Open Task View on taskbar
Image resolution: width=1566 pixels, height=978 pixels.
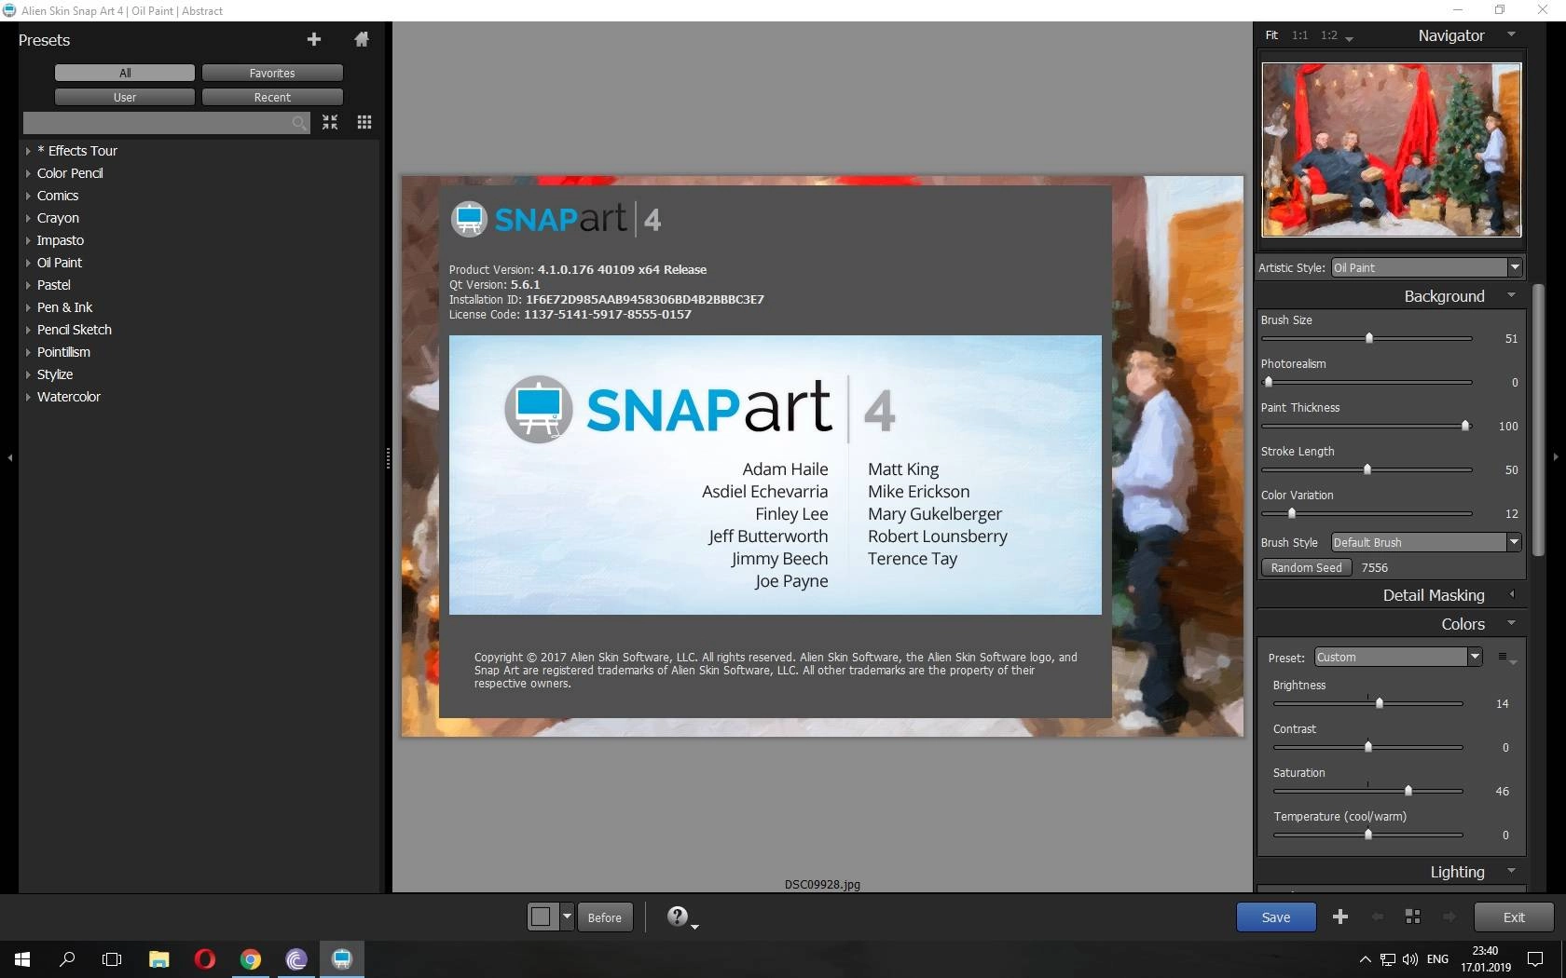click(x=112, y=958)
